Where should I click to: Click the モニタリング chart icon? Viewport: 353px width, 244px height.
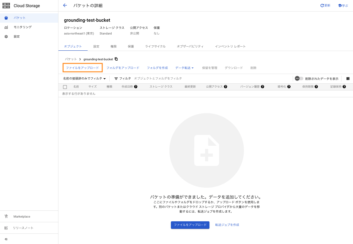(6, 27)
